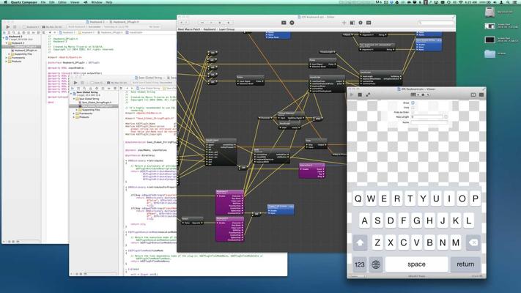This screenshot has height=293, width=521.
Task: Go to Root Macro Patch breadcrumb
Action: 189,29
